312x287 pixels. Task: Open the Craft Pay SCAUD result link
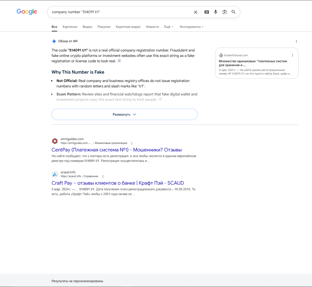point(118,183)
